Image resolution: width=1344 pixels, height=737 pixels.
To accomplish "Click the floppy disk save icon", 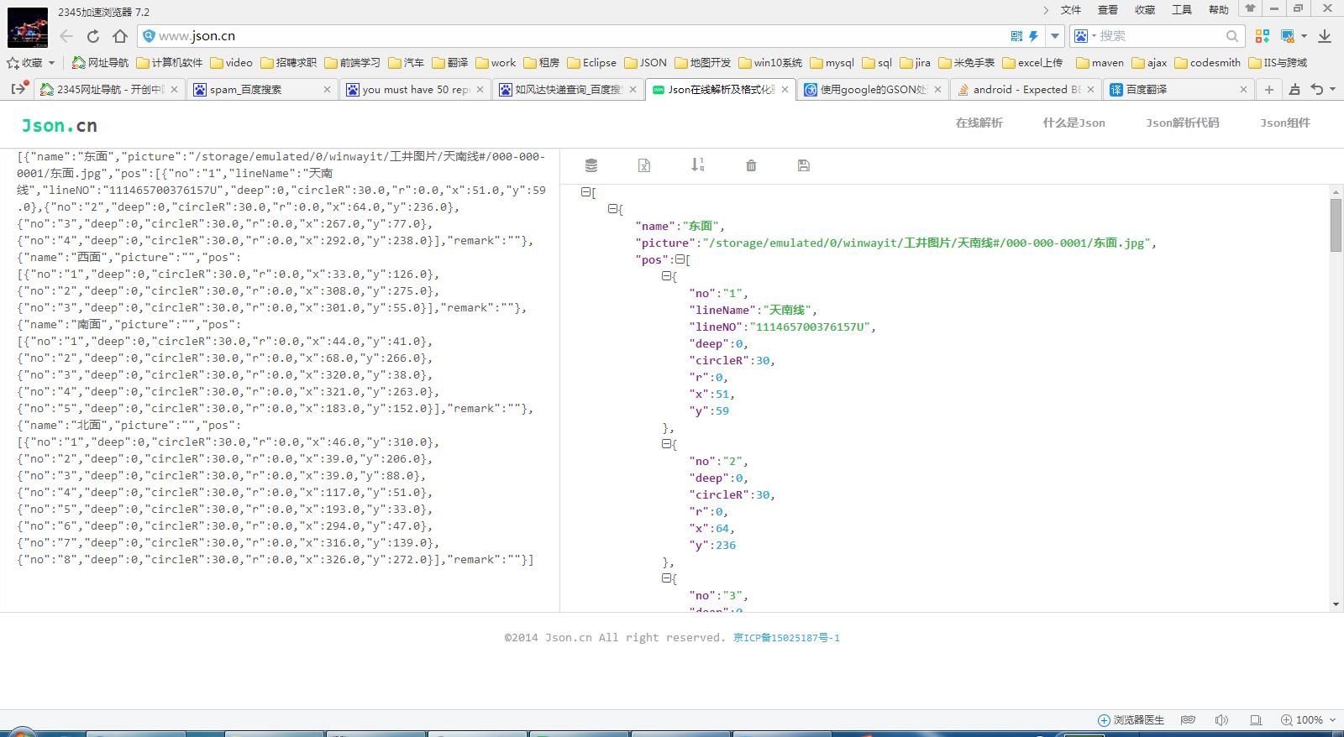I will (x=804, y=165).
